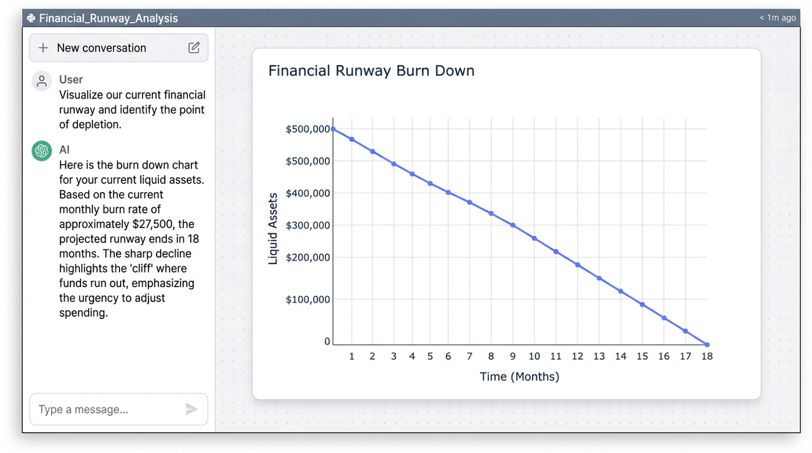The width and height of the screenshot is (812, 453).
Task: Click the $100,000 y-axis tick label
Action: (307, 300)
